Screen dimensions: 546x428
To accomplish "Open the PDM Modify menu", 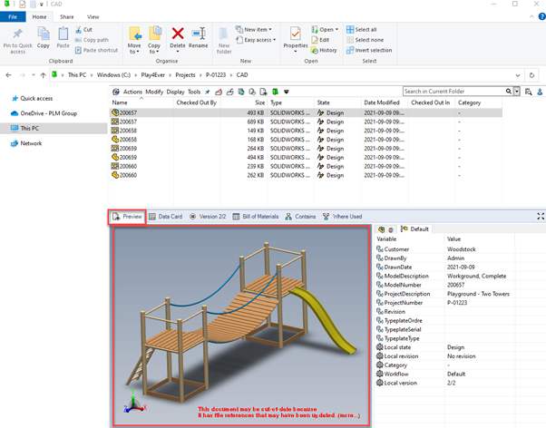I will pyautogui.click(x=154, y=92).
